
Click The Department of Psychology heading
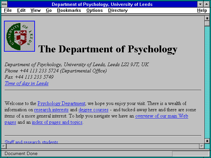pyautogui.click(x=108, y=49)
